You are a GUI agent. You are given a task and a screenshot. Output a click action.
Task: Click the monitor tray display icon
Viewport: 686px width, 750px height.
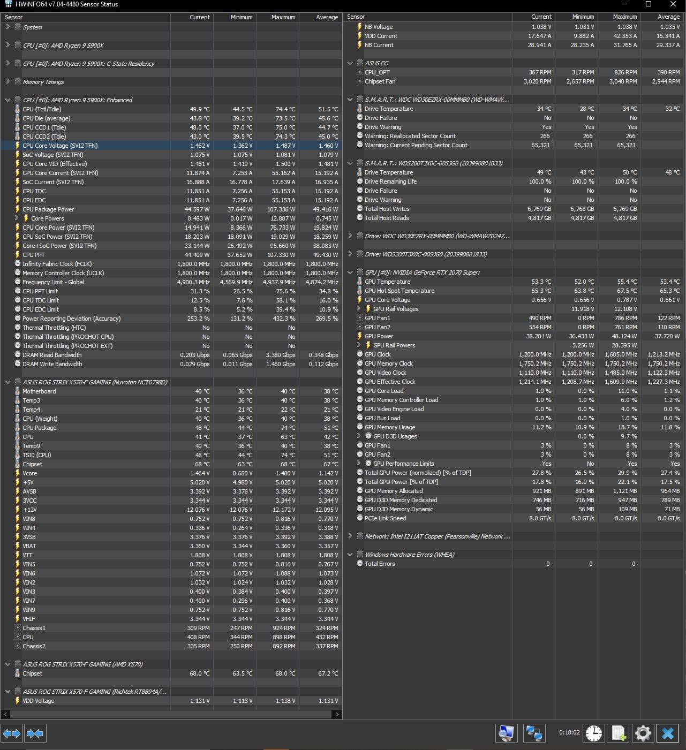click(x=506, y=733)
